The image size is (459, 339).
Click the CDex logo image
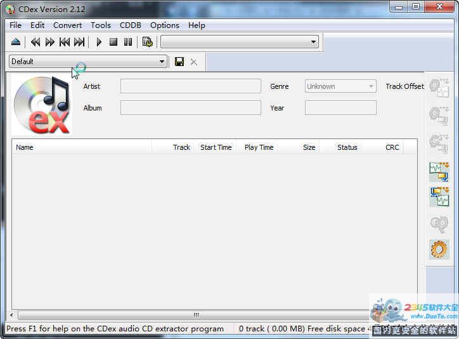click(x=42, y=105)
